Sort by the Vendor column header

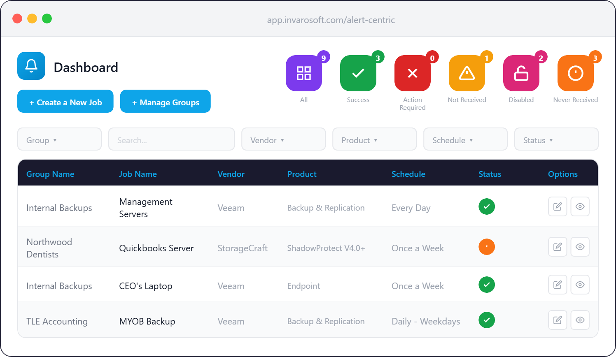click(231, 174)
